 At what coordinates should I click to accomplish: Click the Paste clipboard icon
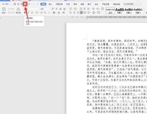[x=4, y=9]
